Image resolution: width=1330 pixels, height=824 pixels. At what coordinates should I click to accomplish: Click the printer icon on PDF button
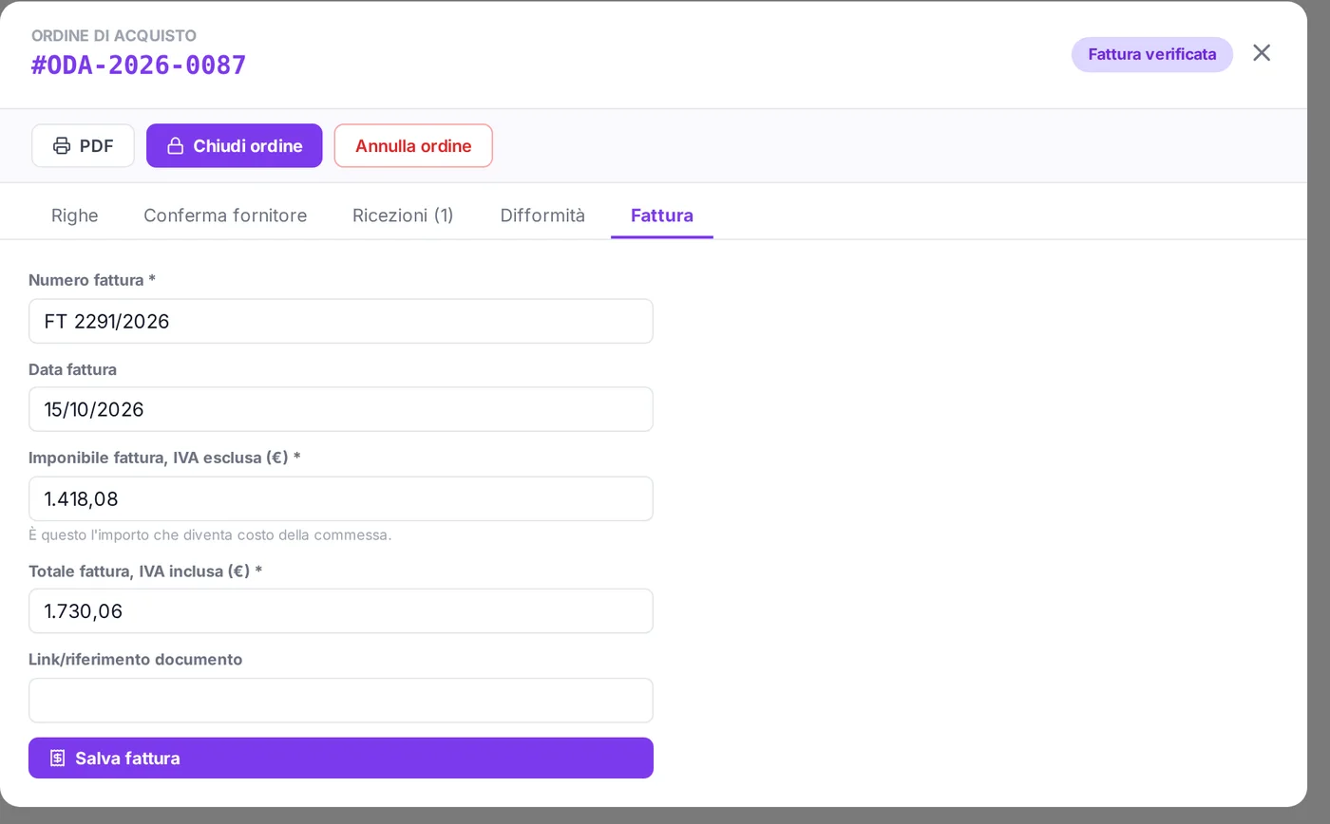click(x=62, y=146)
